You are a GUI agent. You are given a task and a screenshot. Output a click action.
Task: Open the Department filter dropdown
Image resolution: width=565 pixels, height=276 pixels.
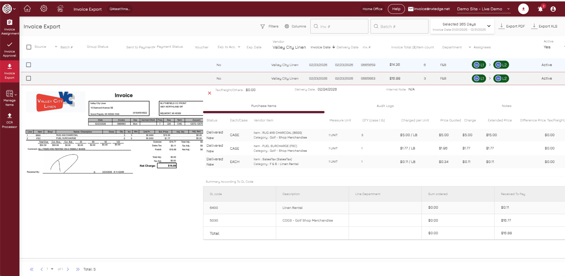click(470, 47)
